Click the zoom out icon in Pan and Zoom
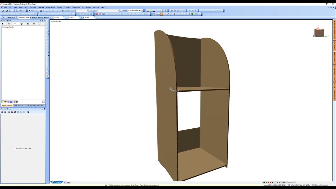This screenshot has height=189, width=336. 5,112
